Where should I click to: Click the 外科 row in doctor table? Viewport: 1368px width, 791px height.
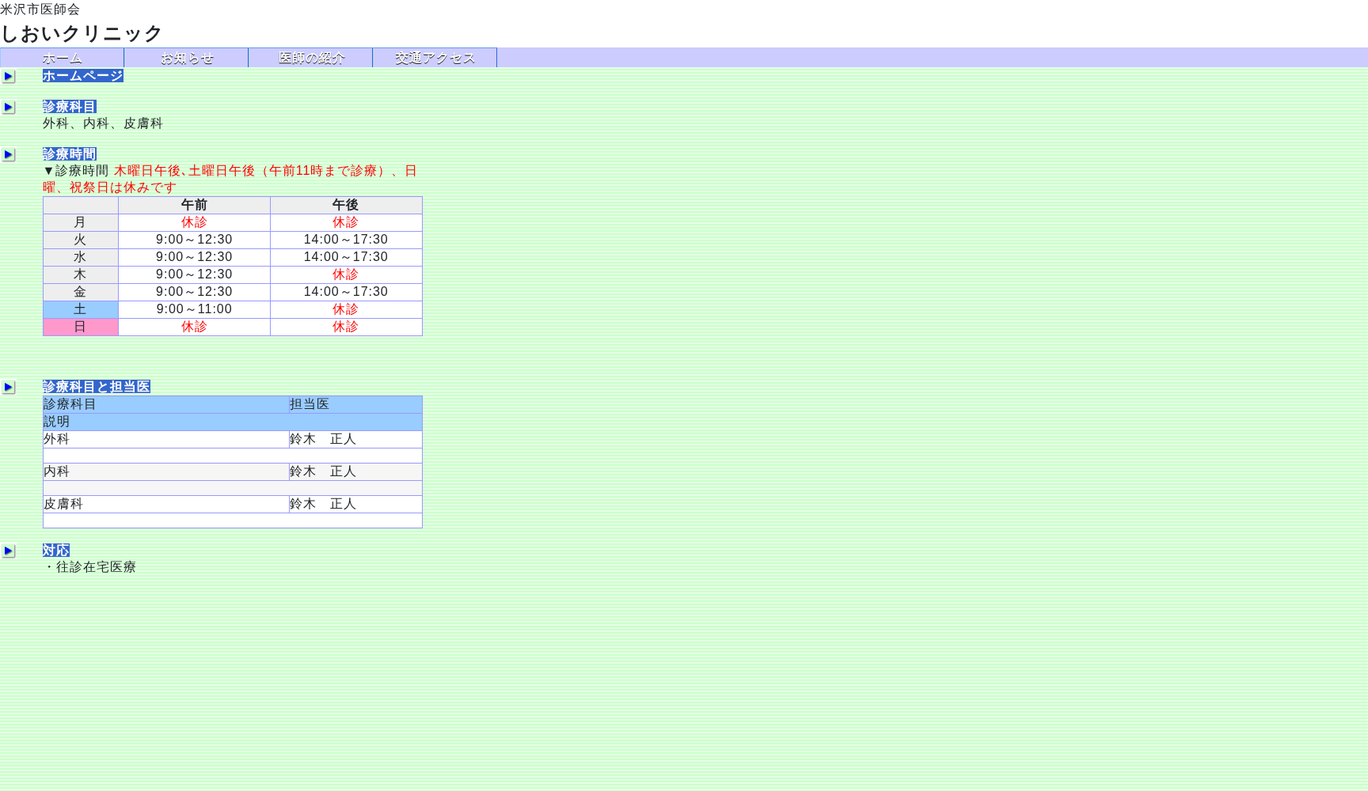tap(56, 439)
